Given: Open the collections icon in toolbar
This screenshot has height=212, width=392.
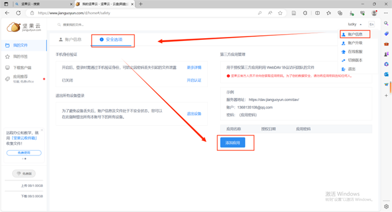Looking at the screenshot, I should pyautogui.click(x=340, y=13).
